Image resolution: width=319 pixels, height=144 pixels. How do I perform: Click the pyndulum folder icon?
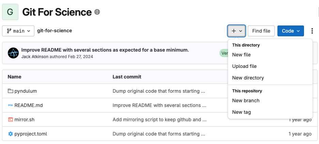click(10, 91)
